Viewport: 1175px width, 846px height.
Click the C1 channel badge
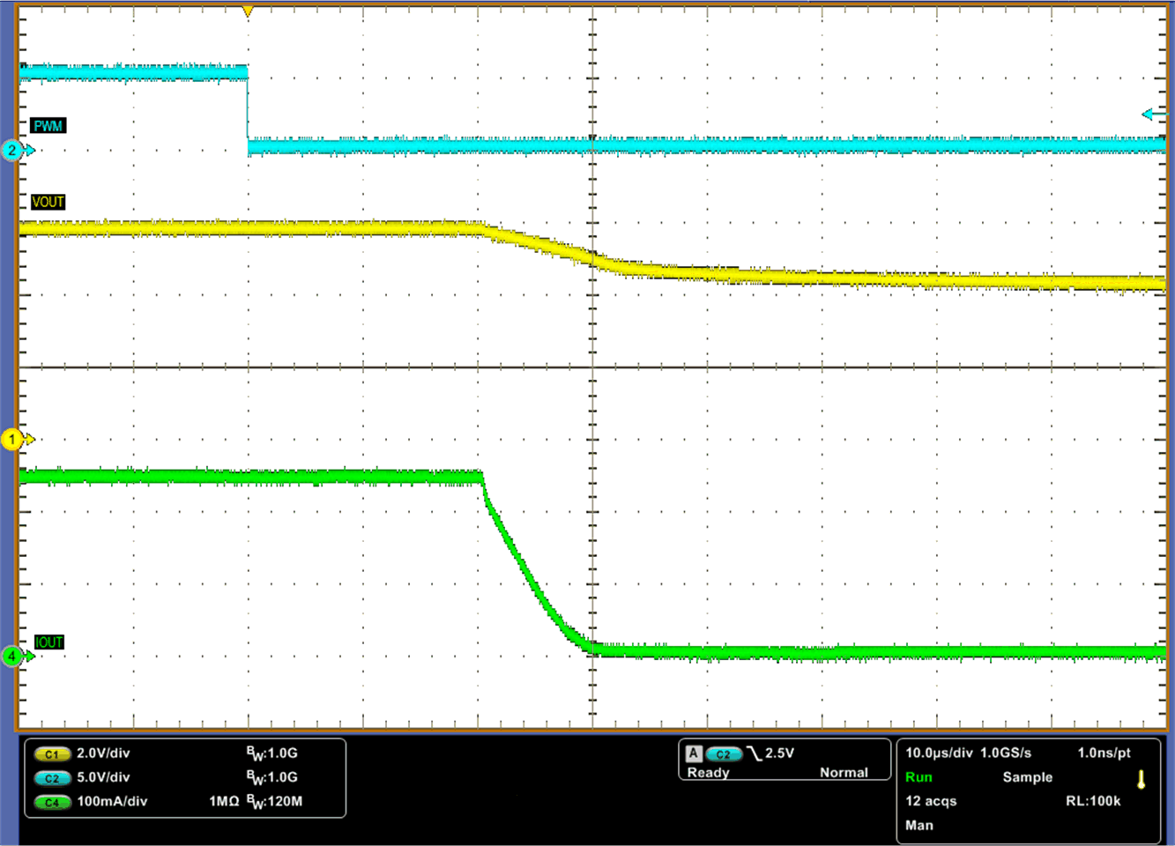(x=52, y=754)
